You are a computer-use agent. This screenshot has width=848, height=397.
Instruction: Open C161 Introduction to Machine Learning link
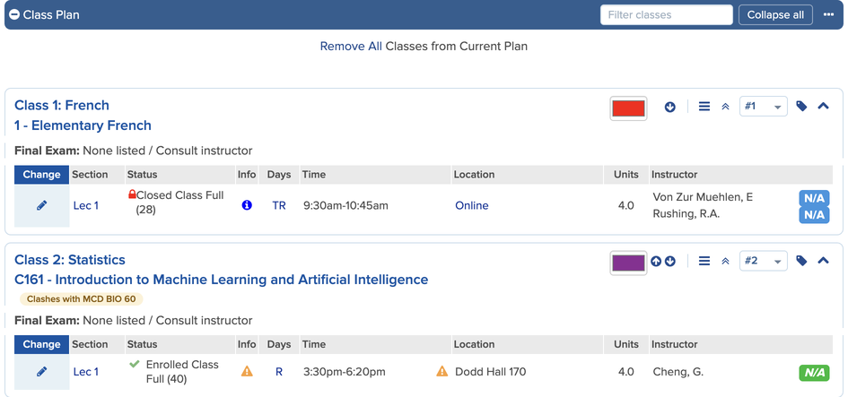(x=221, y=280)
